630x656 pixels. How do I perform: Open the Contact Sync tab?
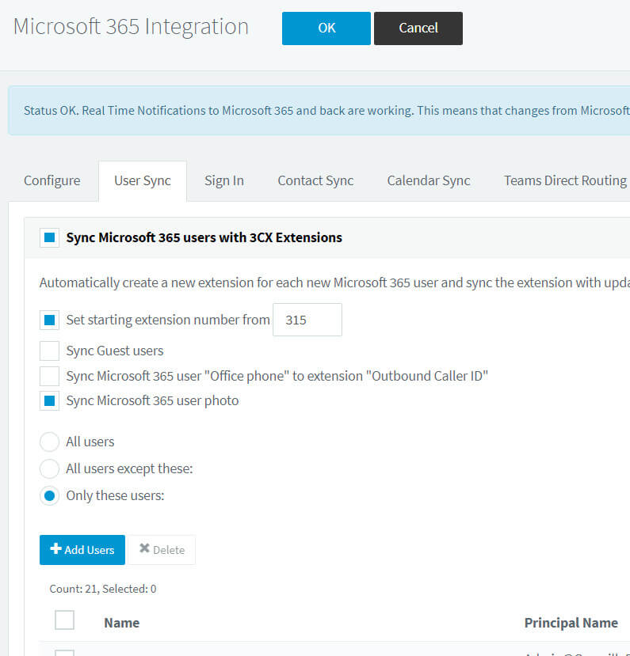[x=315, y=180]
